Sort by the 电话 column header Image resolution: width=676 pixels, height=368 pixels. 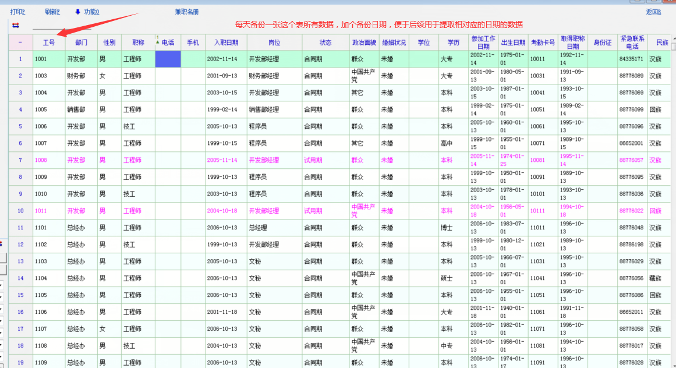tap(168, 43)
